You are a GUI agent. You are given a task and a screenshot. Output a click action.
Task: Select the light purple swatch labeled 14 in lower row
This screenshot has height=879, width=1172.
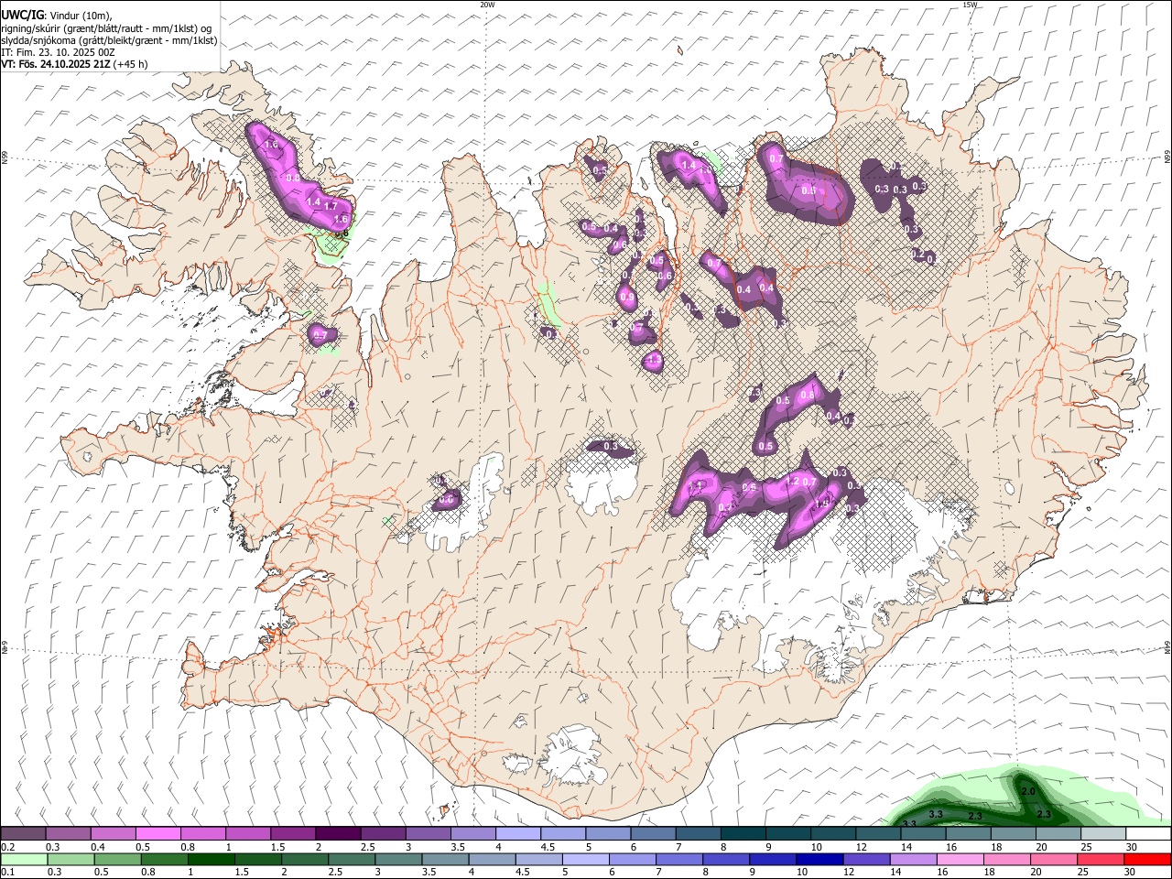pos(913,860)
